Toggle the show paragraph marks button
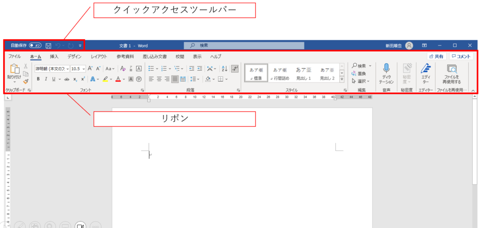This screenshot has height=228, width=481. 235,68
